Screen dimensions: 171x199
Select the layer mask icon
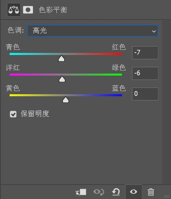(x=28, y=10)
